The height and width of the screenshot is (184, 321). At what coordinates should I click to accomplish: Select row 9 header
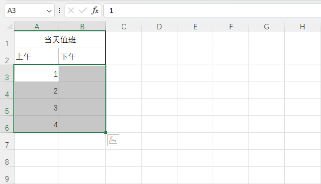[7, 175]
